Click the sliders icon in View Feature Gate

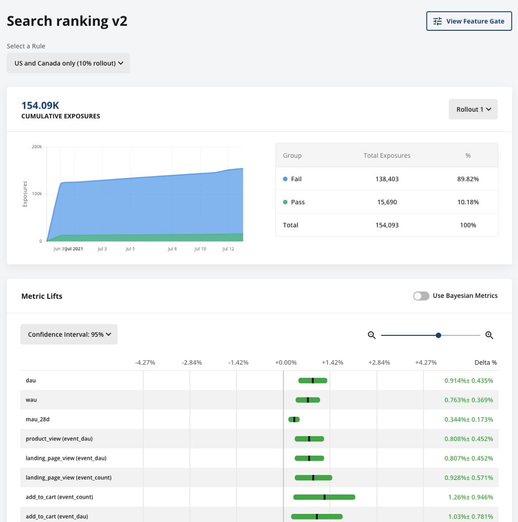pyautogui.click(x=438, y=21)
